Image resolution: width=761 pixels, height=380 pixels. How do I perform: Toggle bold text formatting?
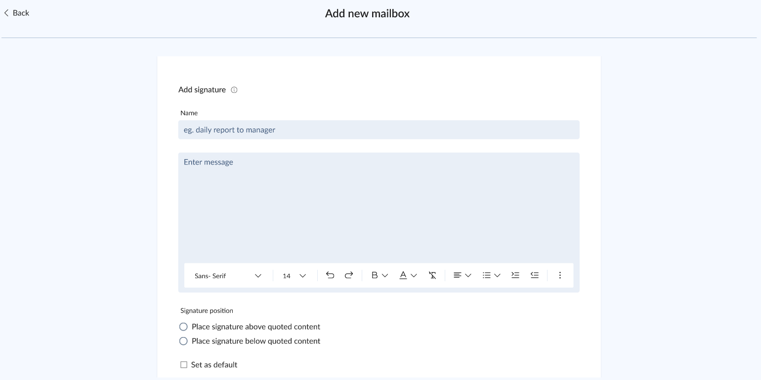(x=375, y=275)
